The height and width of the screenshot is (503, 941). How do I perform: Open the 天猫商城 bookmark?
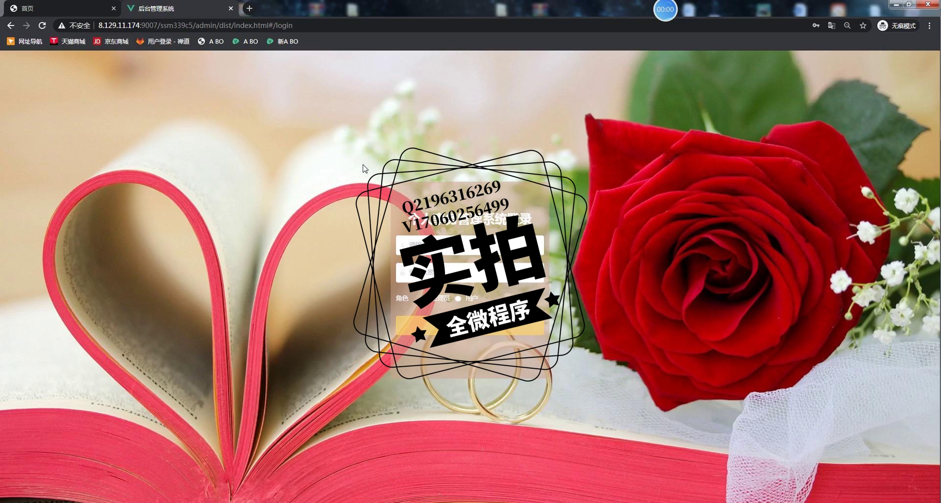(x=68, y=42)
